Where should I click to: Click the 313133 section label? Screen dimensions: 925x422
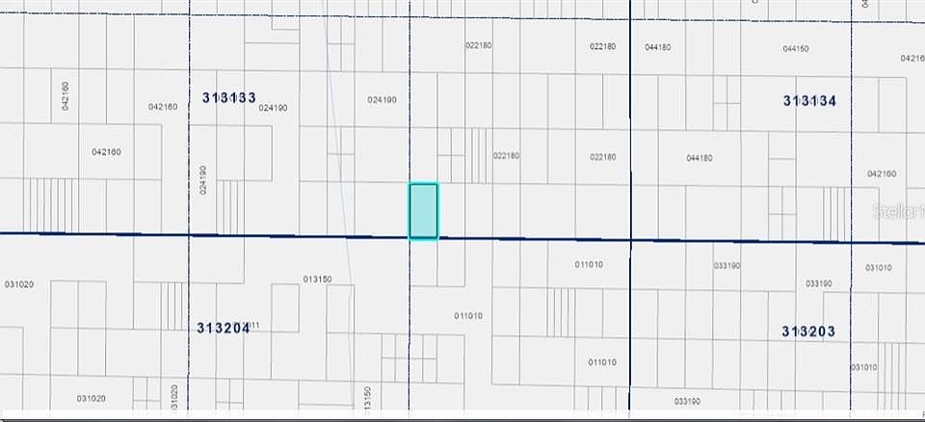(x=229, y=98)
